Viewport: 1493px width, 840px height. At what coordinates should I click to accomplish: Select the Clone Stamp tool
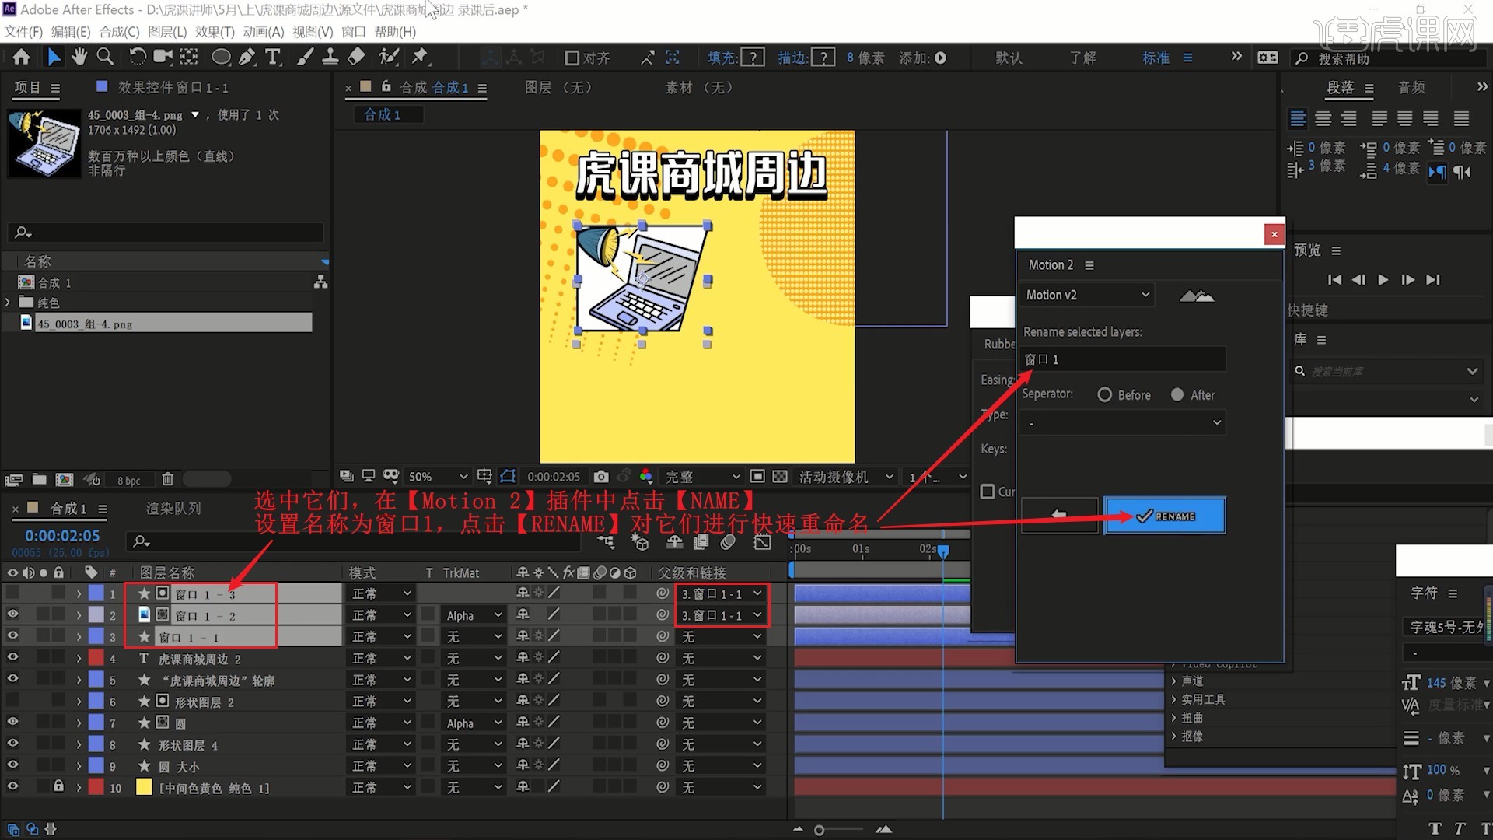[x=330, y=57]
